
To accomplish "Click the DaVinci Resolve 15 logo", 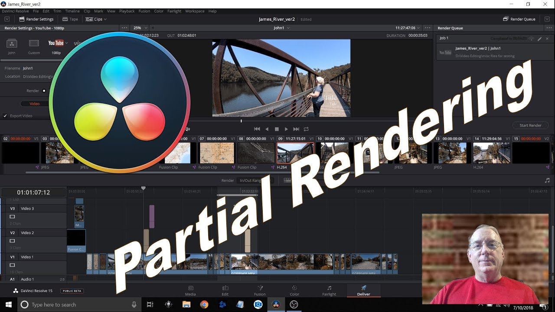I will [16, 291].
